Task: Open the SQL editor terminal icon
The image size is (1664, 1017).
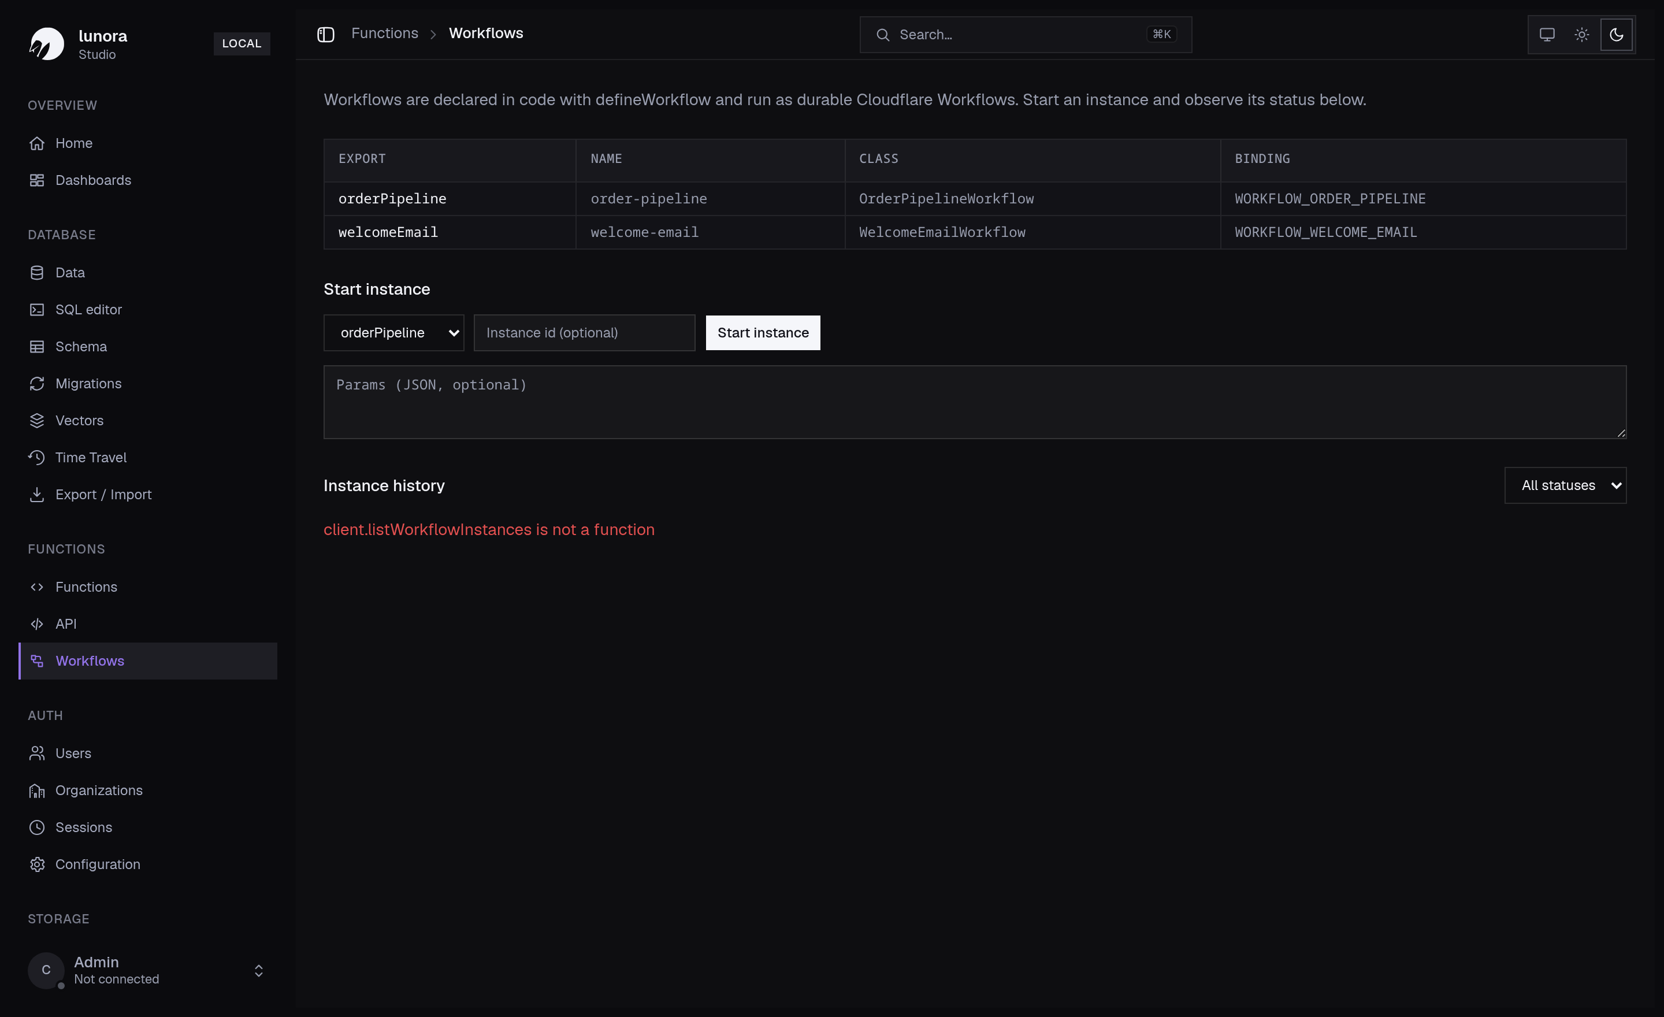Action: pyautogui.click(x=37, y=309)
